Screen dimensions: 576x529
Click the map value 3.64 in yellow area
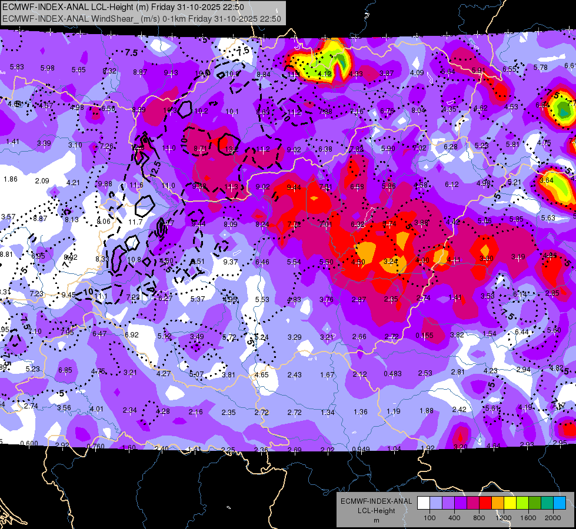[x=547, y=180]
